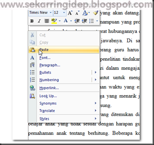
Task: Expand the Styles submenu arrow
Action: tap(96, 119)
